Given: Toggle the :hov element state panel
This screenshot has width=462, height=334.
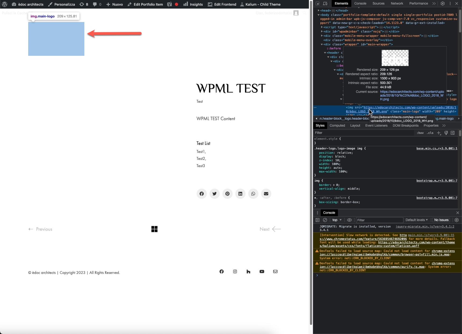Looking at the screenshot, I should tap(420, 133).
